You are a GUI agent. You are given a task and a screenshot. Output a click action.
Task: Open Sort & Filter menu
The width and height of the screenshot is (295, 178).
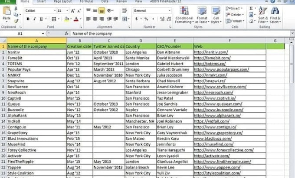tap(263, 15)
